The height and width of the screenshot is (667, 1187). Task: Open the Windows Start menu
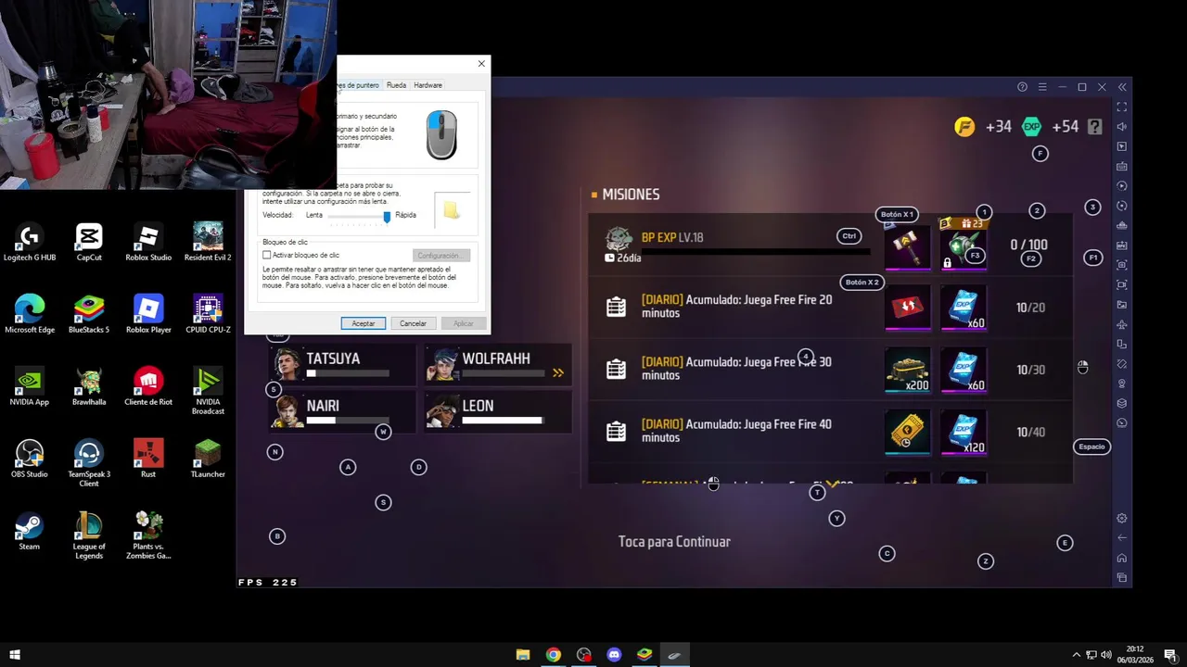click(14, 655)
